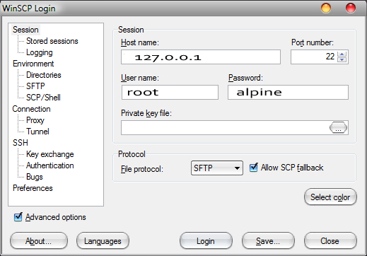Viewport: 367px width, 256px height.
Task: Select Stored sessions in the tree
Action: [x=52, y=41]
